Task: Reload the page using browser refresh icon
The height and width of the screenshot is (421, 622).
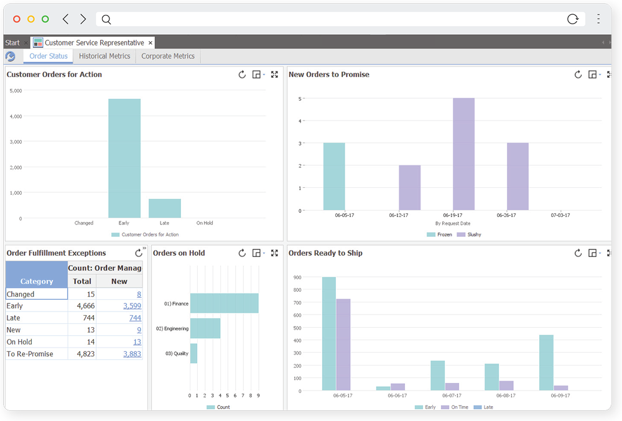Action: pos(573,19)
